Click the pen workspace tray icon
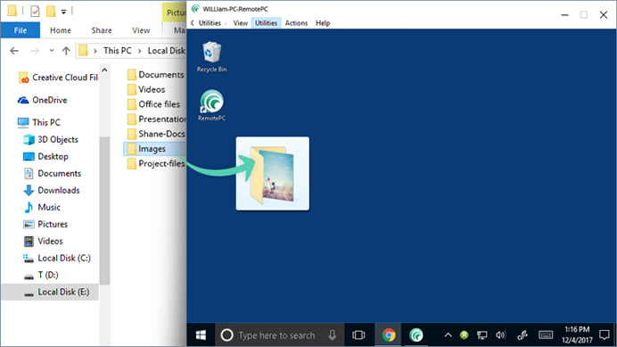This screenshot has width=617, height=347. click(522, 335)
